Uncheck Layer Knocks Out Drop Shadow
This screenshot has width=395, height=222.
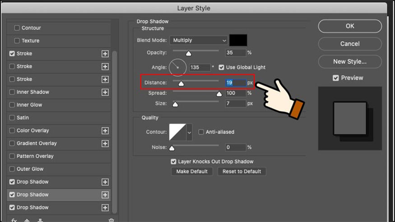tap(173, 162)
